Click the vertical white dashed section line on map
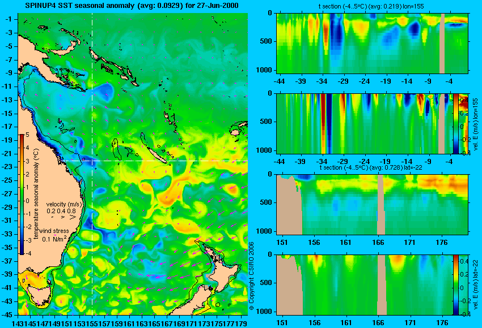 [92, 164]
